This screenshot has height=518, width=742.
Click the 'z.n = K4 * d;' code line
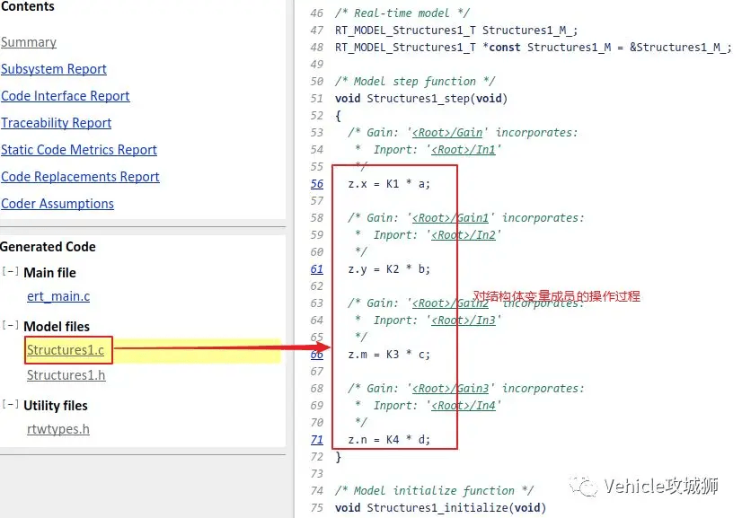[389, 440]
